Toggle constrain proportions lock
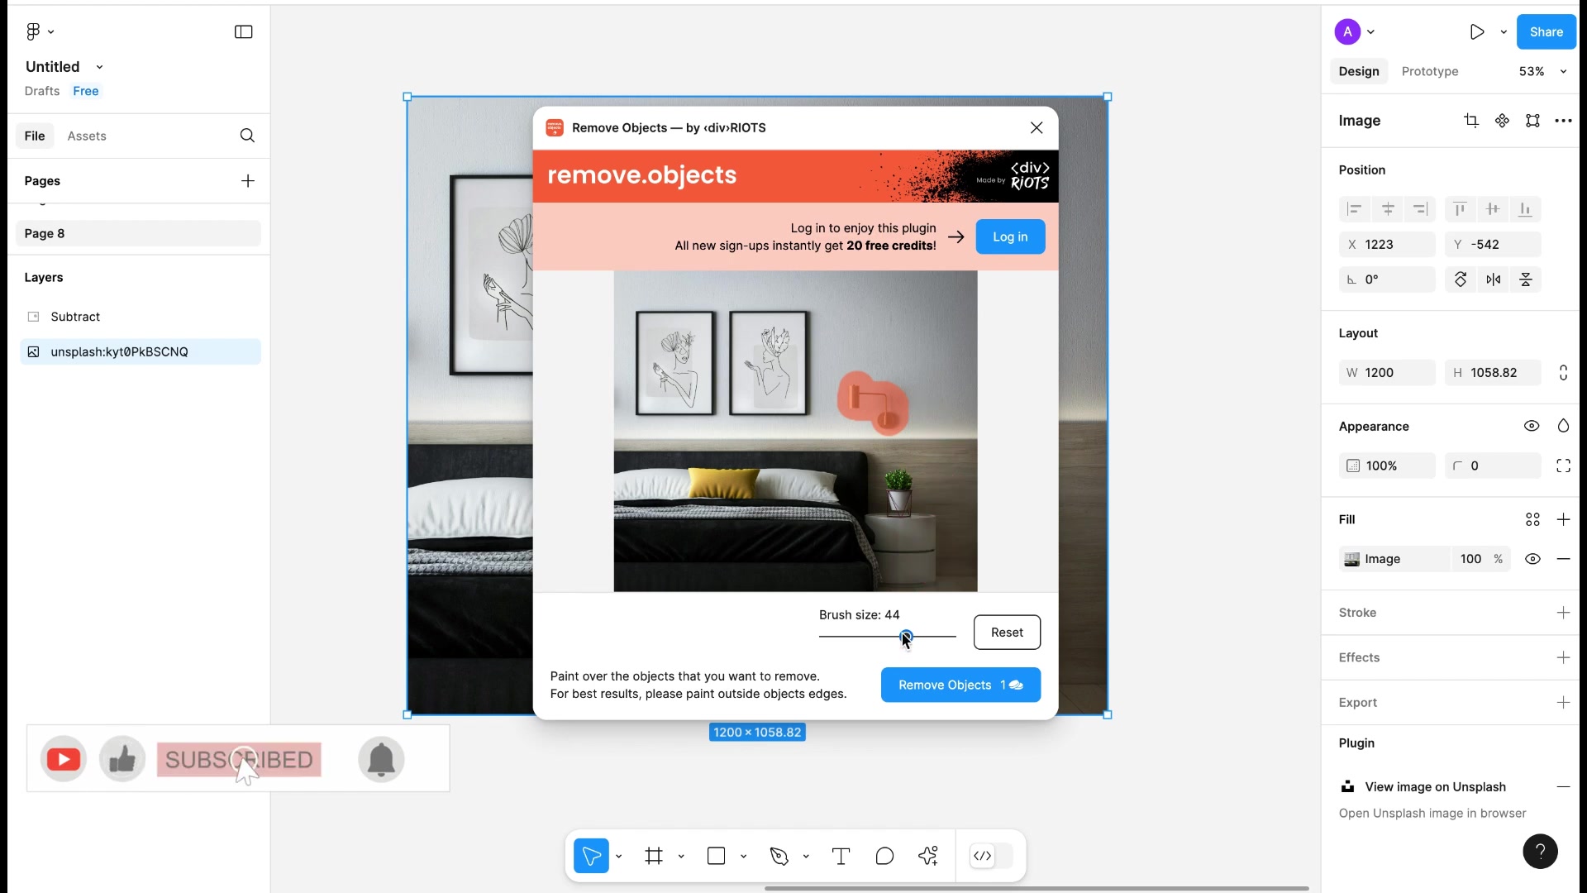Screen dimensions: 1587x893 (1563, 373)
